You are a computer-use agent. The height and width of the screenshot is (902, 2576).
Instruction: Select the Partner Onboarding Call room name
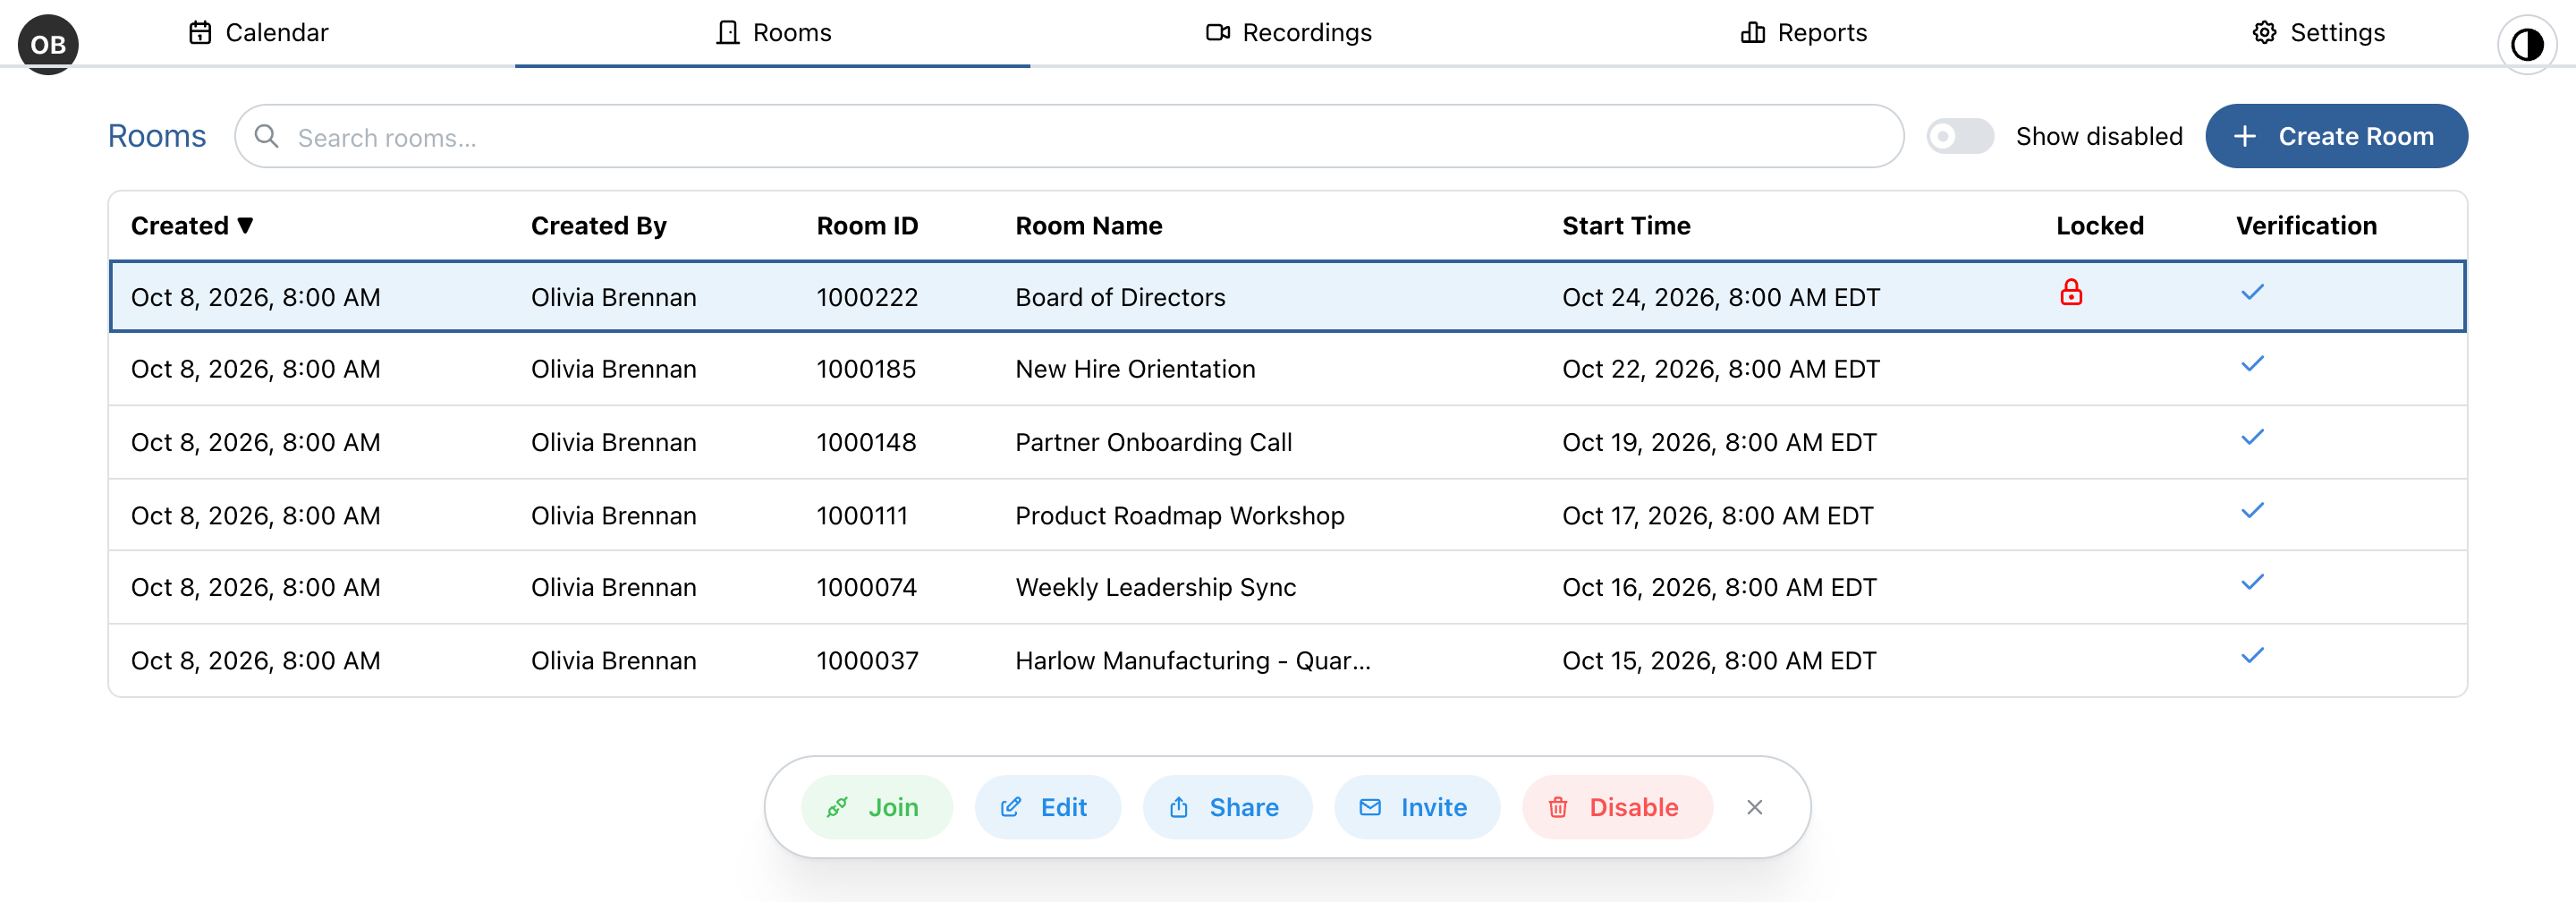(x=1153, y=442)
